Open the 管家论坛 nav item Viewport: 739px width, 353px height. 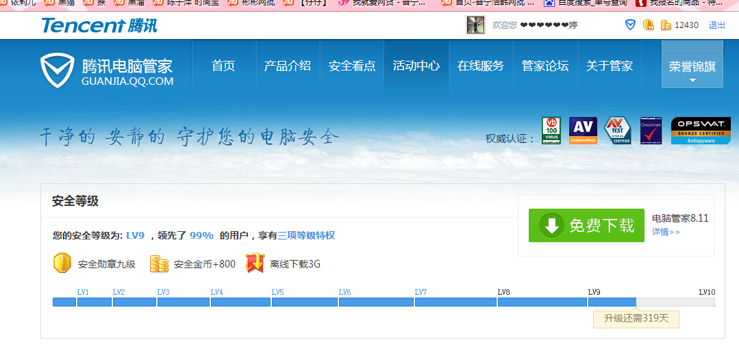click(544, 66)
